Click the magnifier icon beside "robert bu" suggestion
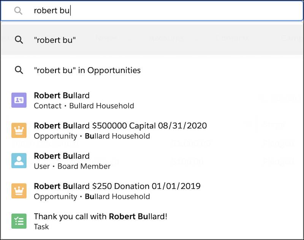 19,40
